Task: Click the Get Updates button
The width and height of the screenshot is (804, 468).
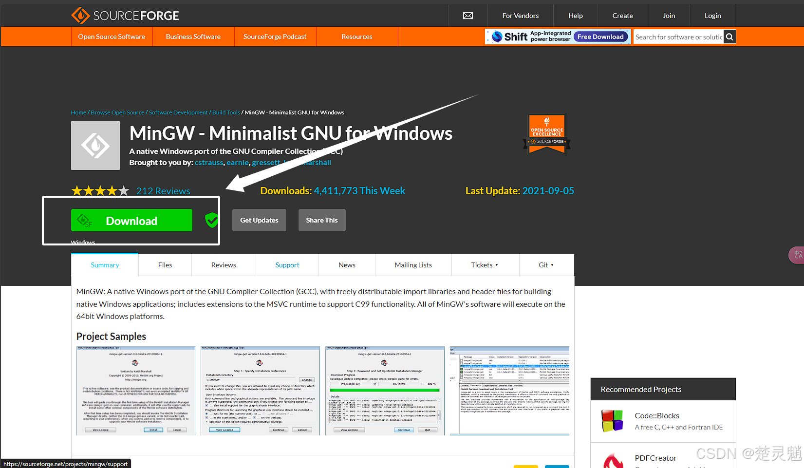Action: (259, 220)
